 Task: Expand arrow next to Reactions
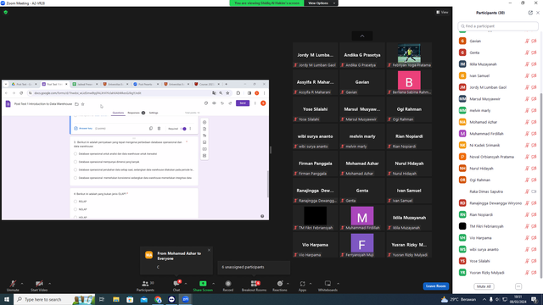[288, 284]
